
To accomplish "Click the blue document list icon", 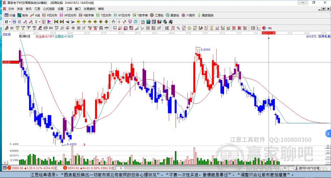I will coord(19,22).
